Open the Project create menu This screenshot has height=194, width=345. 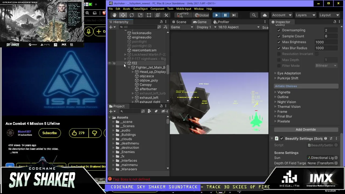click(x=112, y=111)
